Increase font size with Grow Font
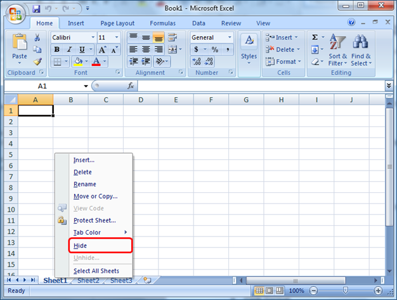397x300 pixels. pos(102,49)
